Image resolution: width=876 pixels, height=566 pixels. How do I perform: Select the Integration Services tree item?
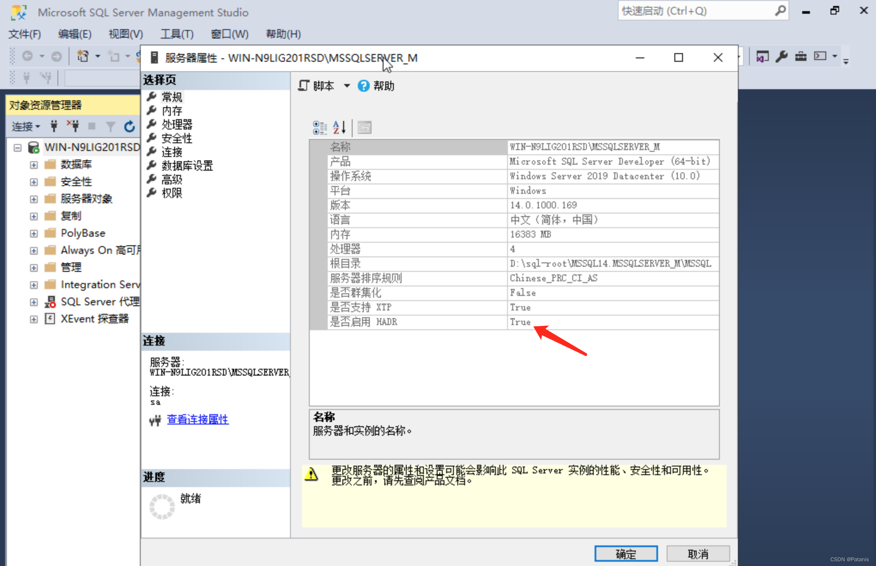pos(100,284)
